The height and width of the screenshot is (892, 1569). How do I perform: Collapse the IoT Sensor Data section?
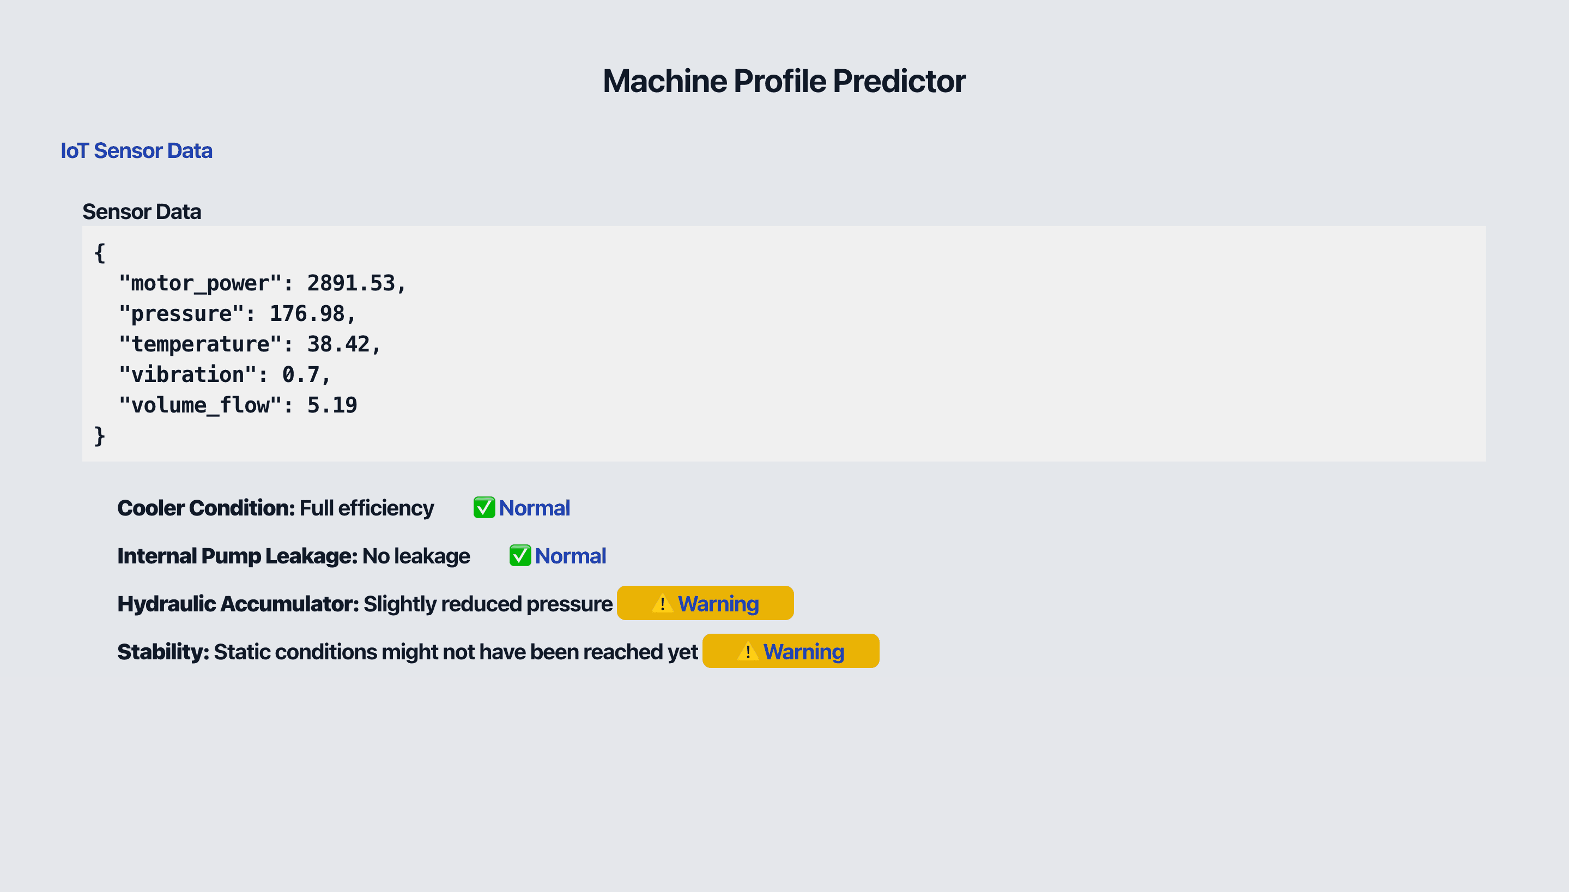pos(136,150)
